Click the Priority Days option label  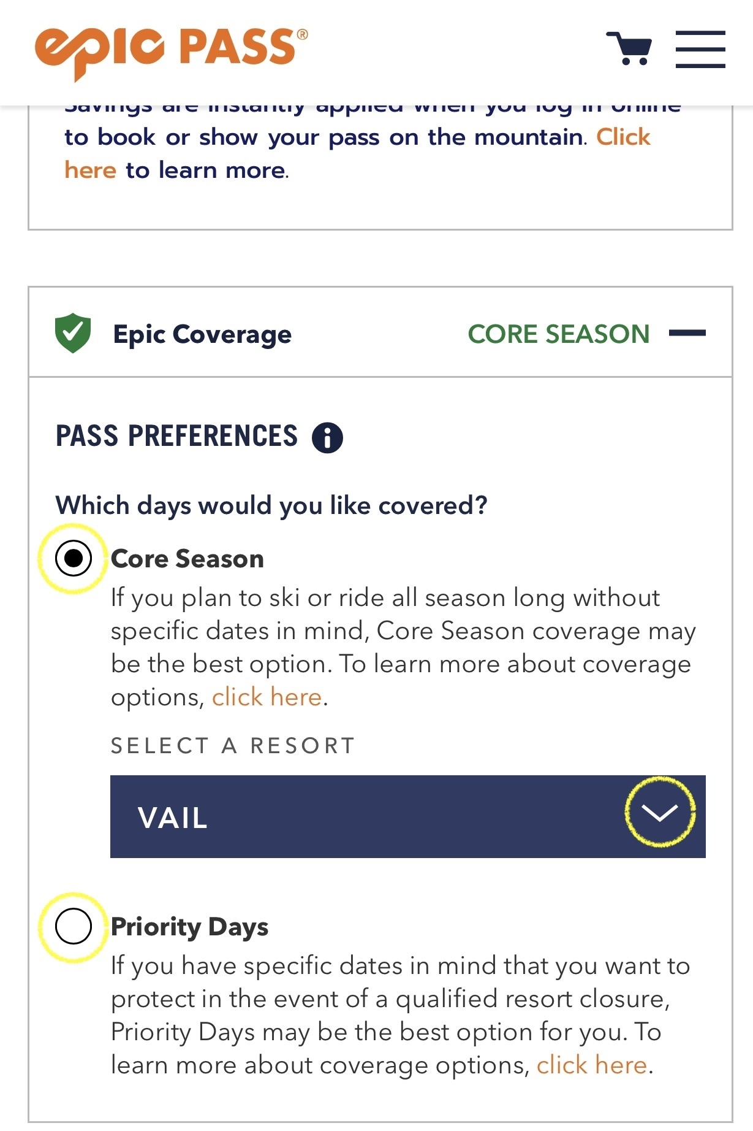click(x=189, y=927)
